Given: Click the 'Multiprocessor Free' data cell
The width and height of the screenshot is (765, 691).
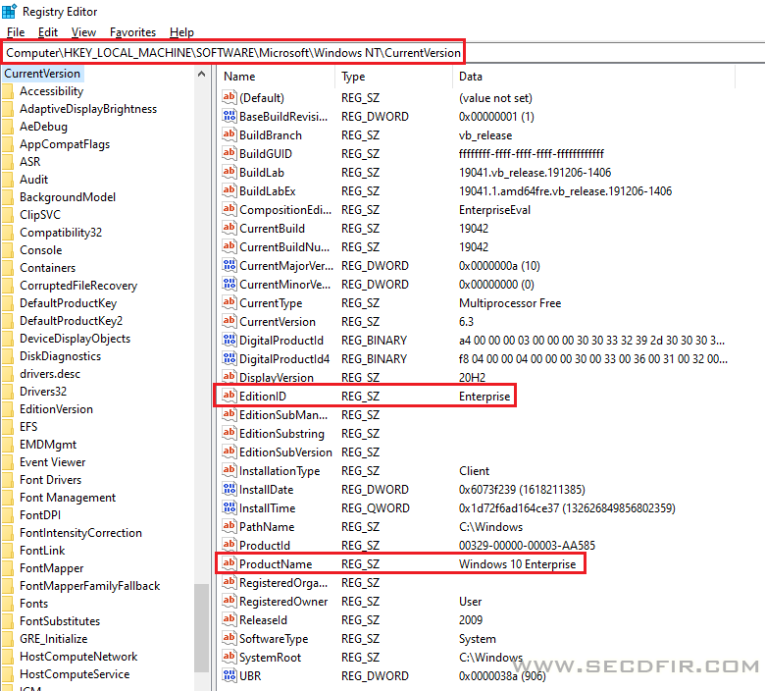Looking at the screenshot, I should (510, 303).
